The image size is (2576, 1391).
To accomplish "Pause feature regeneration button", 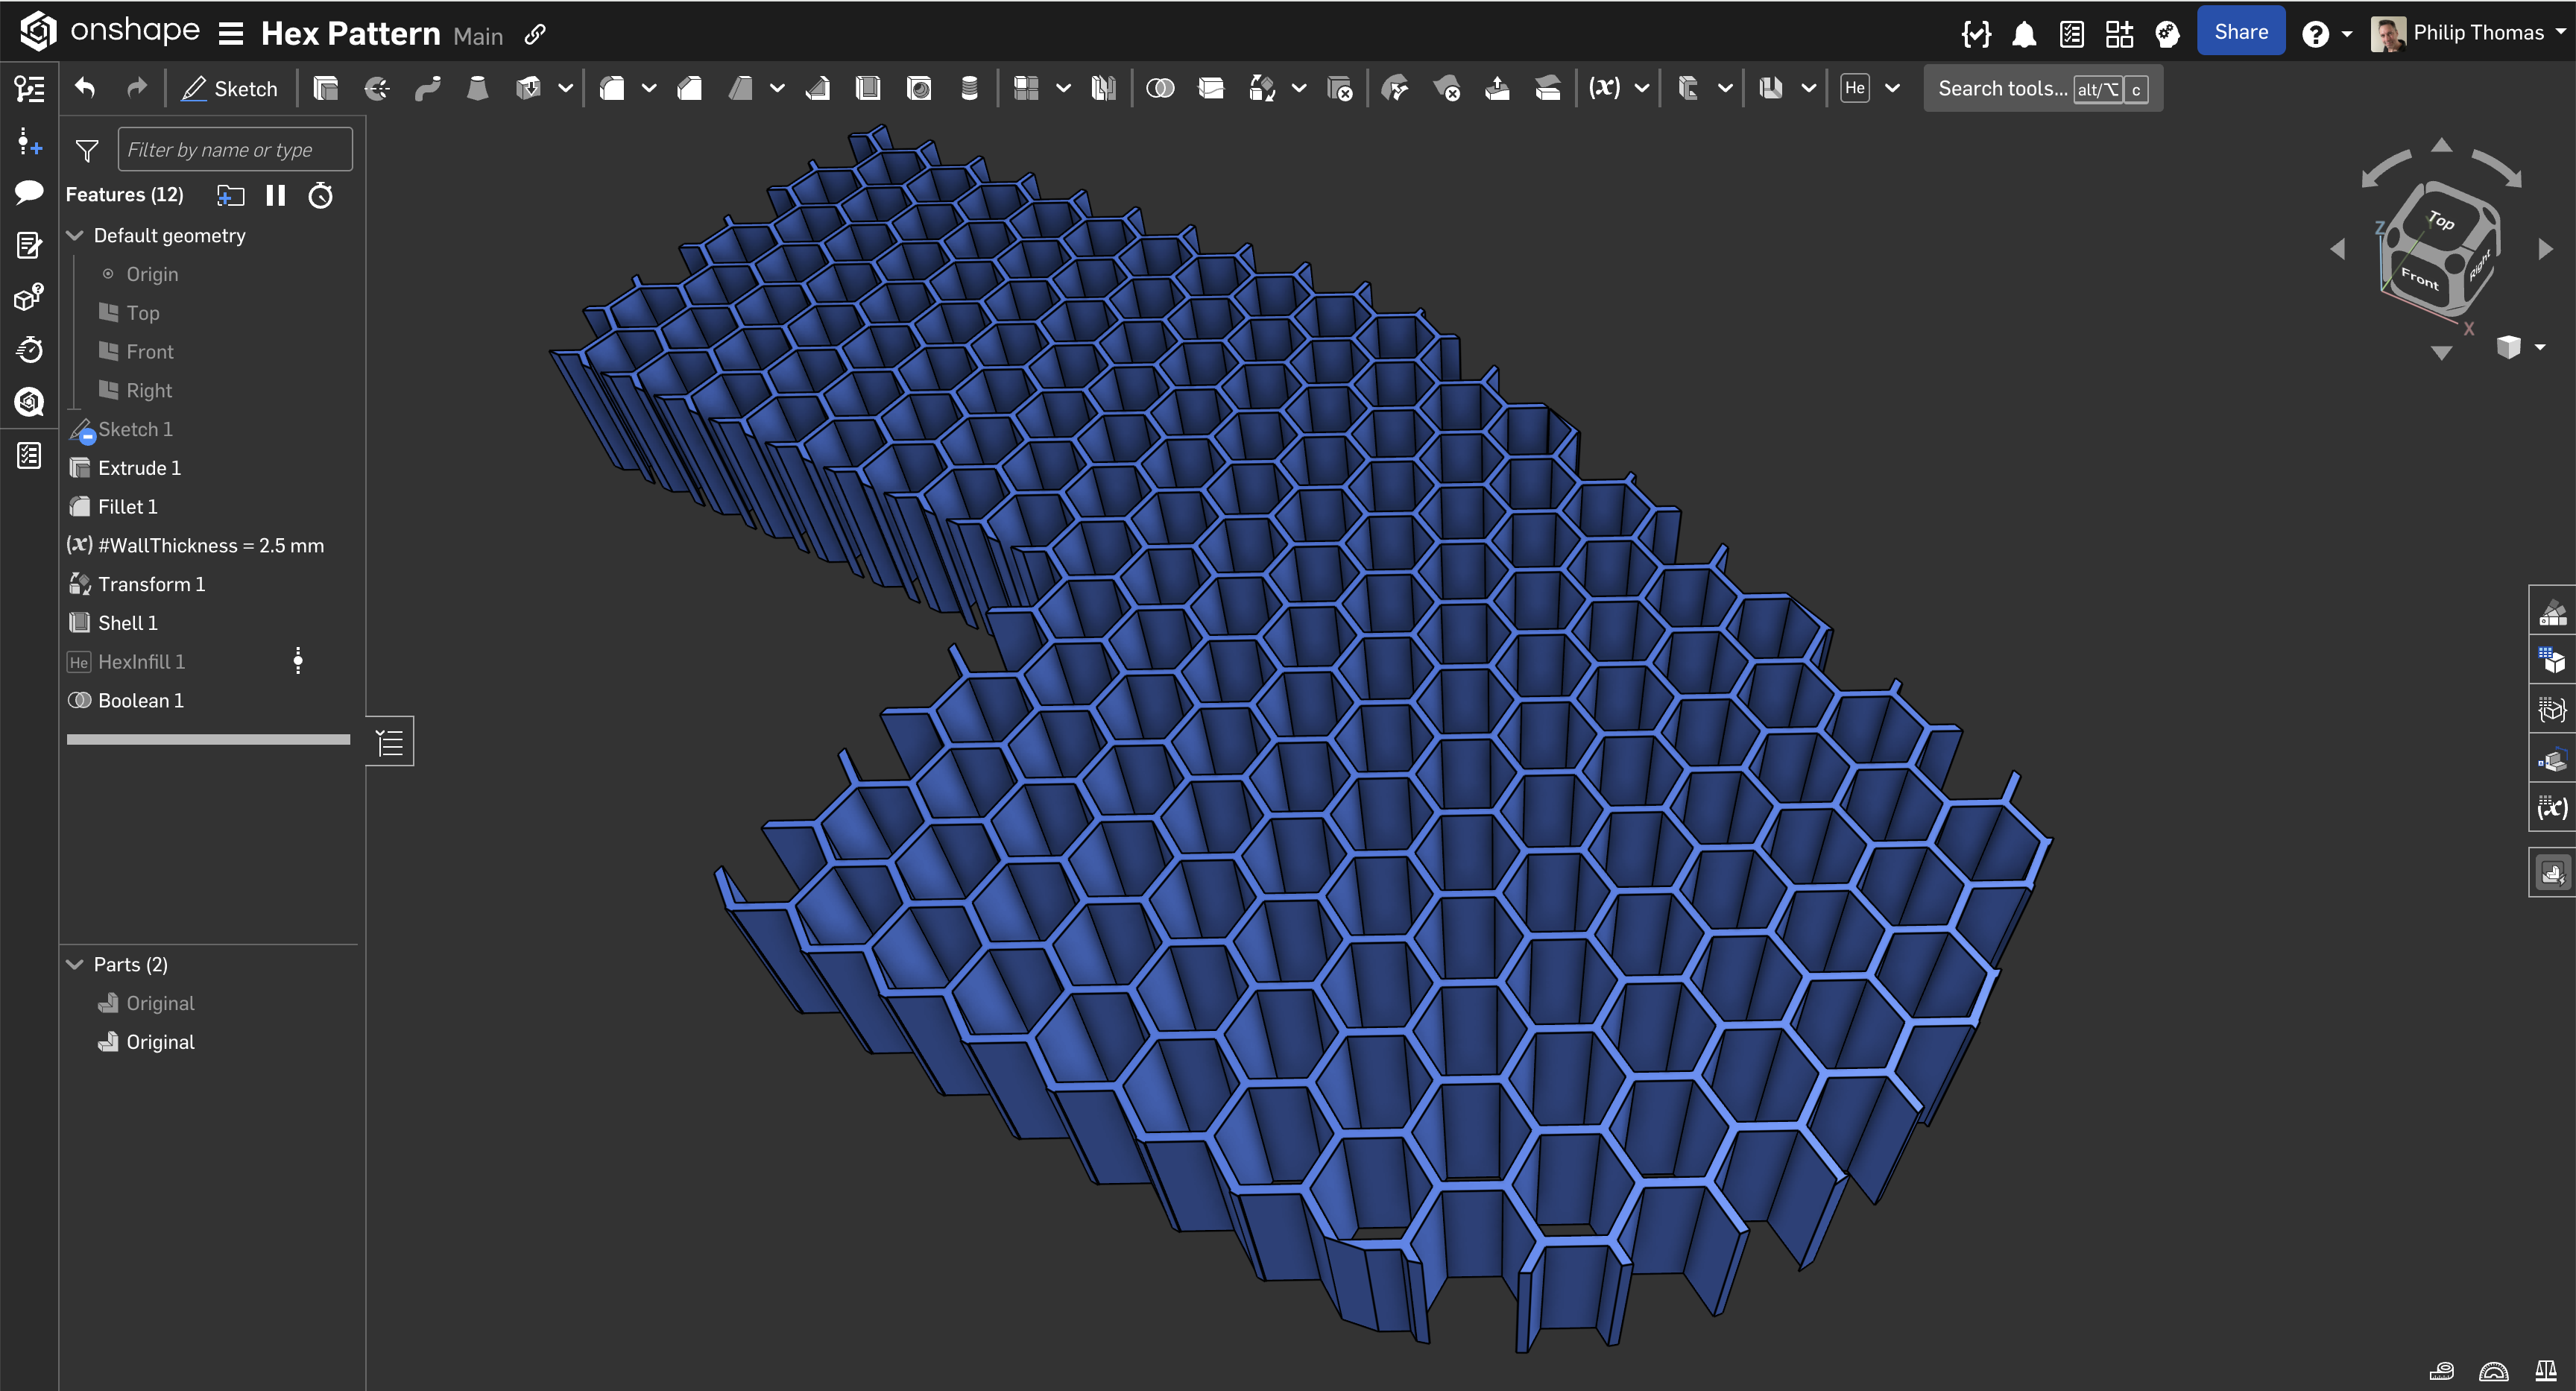I will click(x=276, y=195).
